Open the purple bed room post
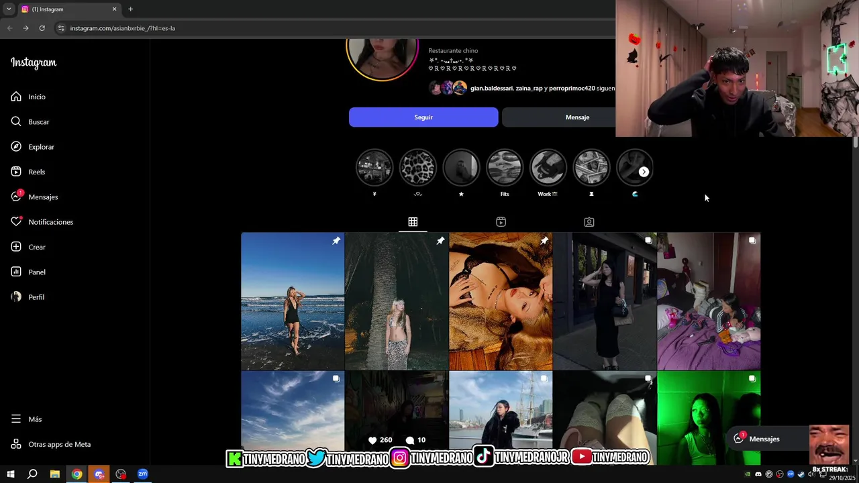This screenshot has width=859, height=483. coord(709,301)
